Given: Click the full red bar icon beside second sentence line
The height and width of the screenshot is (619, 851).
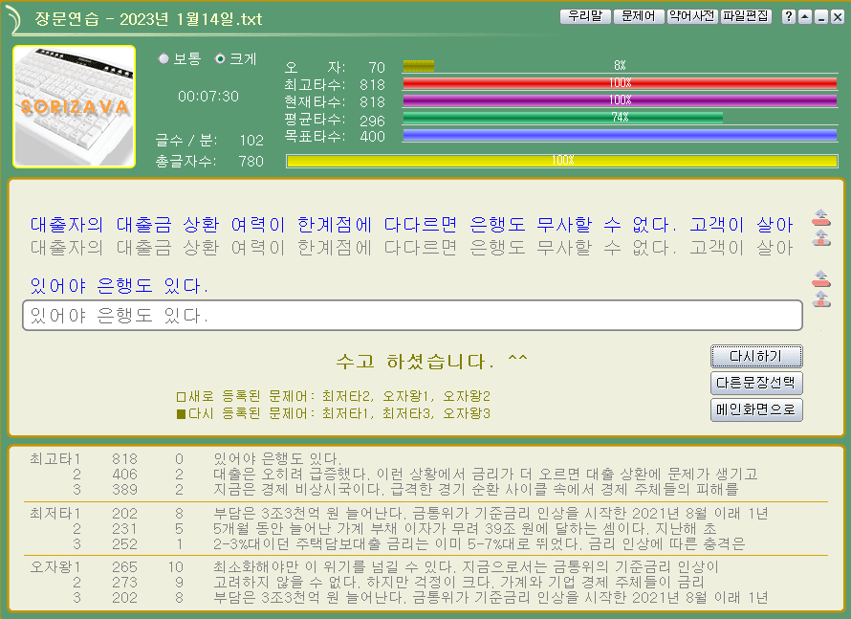Looking at the screenshot, I should [x=820, y=279].
